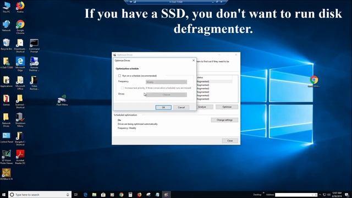This screenshot has width=352, height=198.
Task: Open the Google Chrome shortcut beside Network
Action: [x=20, y=27]
